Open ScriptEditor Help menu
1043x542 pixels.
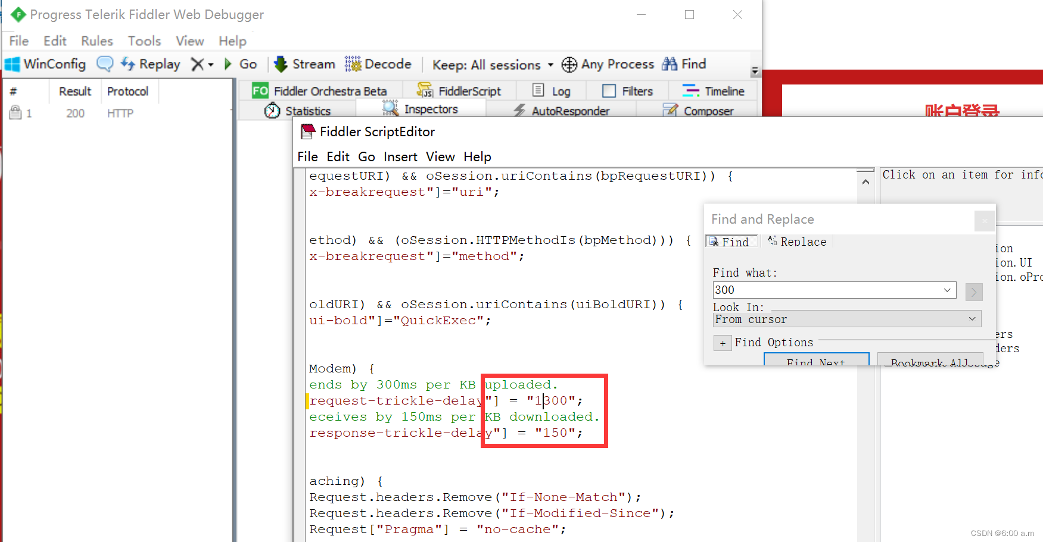point(477,156)
